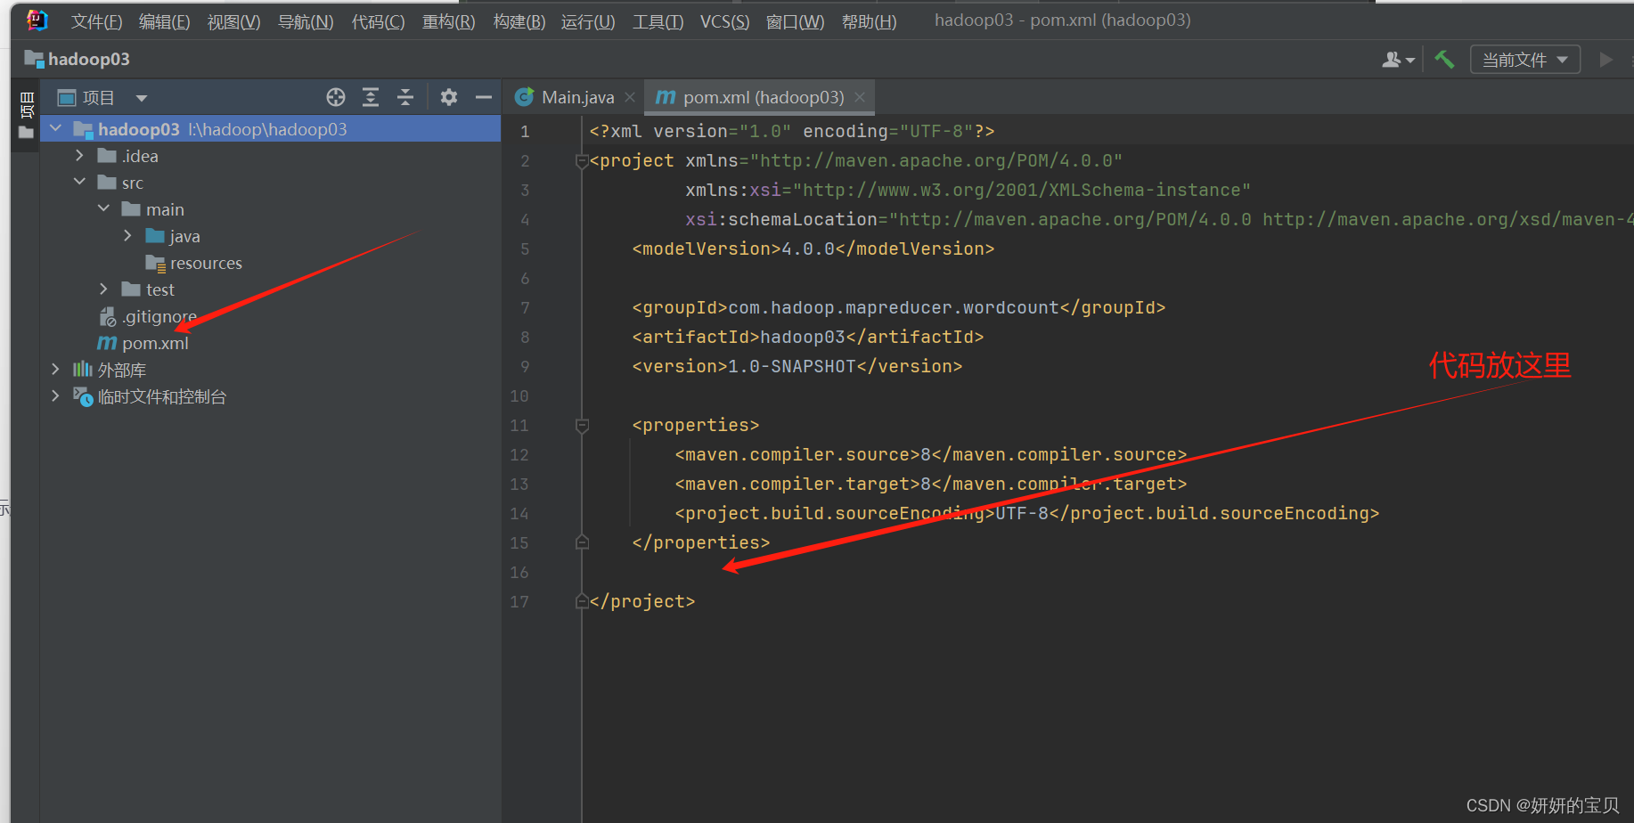Image resolution: width=1634 pixels, height=823 pixels.
Task: Open the 构建(B) menu
Action: click(519, 21)
